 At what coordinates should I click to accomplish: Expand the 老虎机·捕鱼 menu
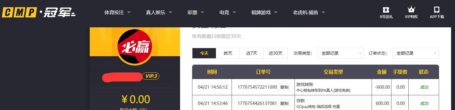pyautogui.click(x=309, y=13)
